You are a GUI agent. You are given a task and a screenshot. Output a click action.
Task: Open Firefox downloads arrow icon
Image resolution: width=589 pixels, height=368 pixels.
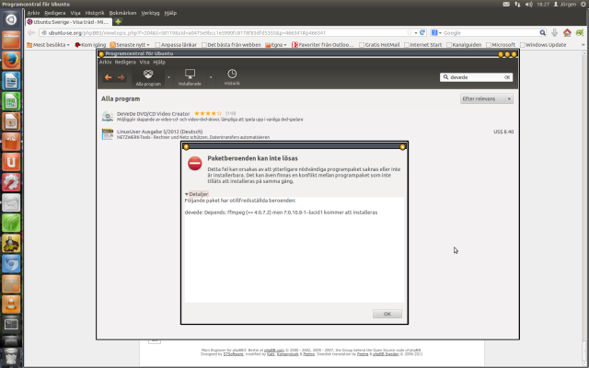click(554, 33)
